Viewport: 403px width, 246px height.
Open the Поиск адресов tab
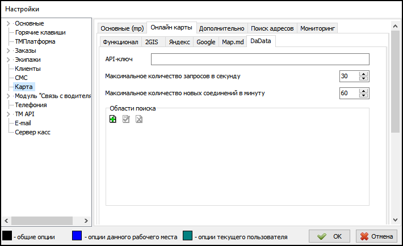pos(272,28)
